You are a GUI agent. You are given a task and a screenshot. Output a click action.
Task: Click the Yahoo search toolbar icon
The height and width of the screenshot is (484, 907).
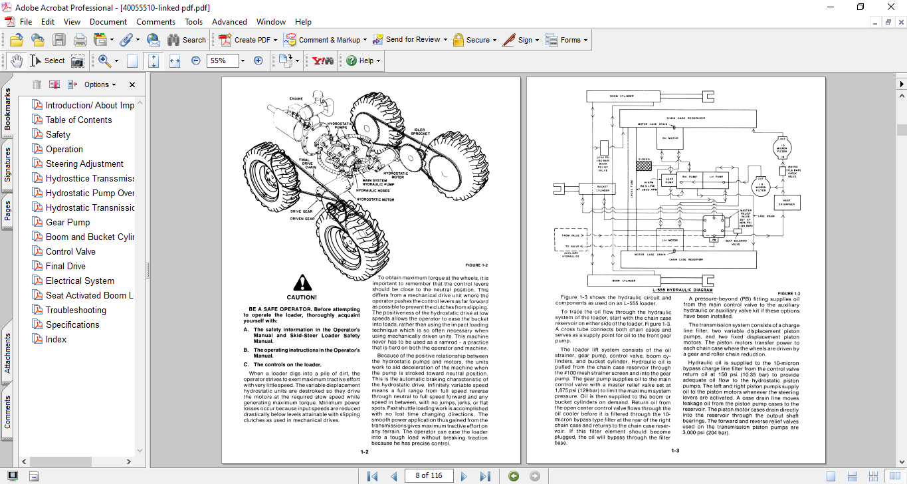coord(323,60)
